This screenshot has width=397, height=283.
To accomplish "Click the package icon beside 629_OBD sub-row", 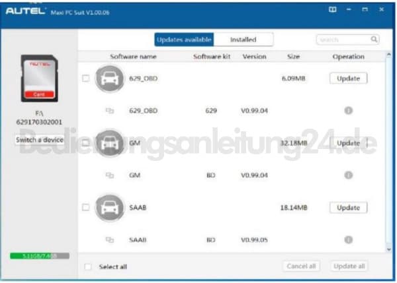I will (x=110, y=111).
